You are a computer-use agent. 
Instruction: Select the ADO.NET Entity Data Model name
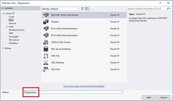(65, 15)
